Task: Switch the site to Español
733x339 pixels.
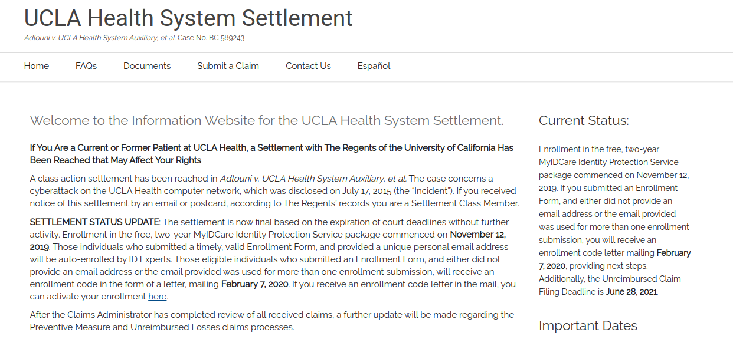Action: (x=374, y=66)
